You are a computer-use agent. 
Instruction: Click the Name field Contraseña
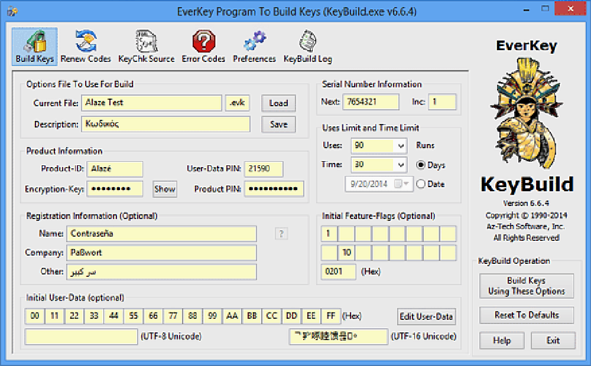click(x=162, y=234)
